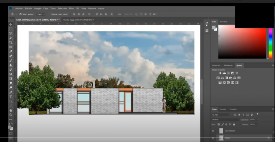275x142 pixels.
Task: Open the Move tool preset picker arrow
Action: tap(16, 14)
